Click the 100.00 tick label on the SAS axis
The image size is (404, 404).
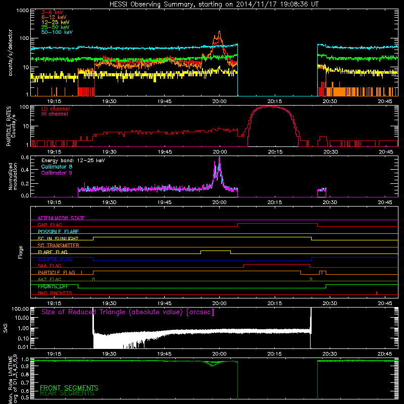click(20, 309)
